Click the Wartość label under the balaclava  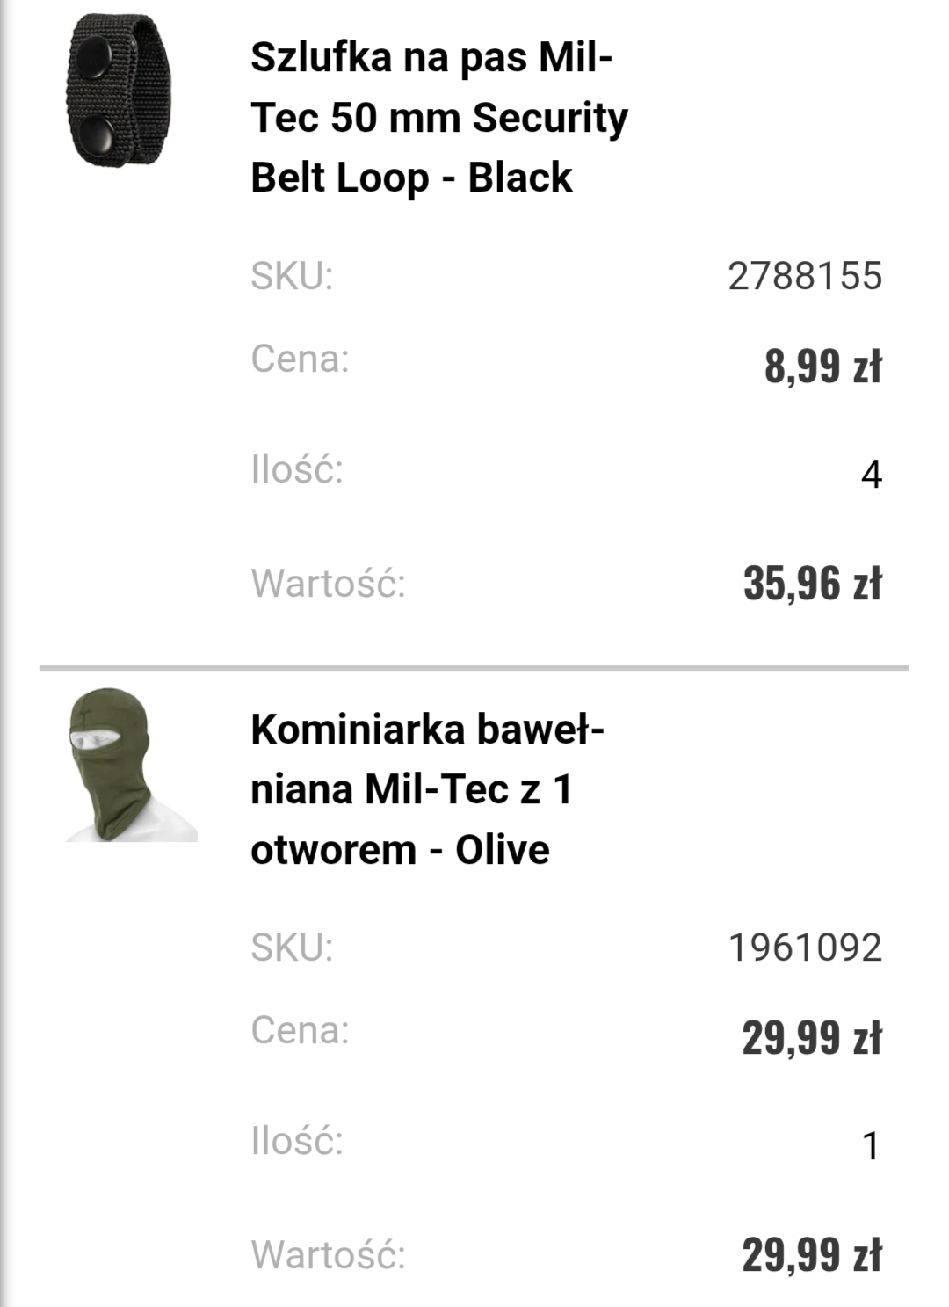click(329, 1255)
